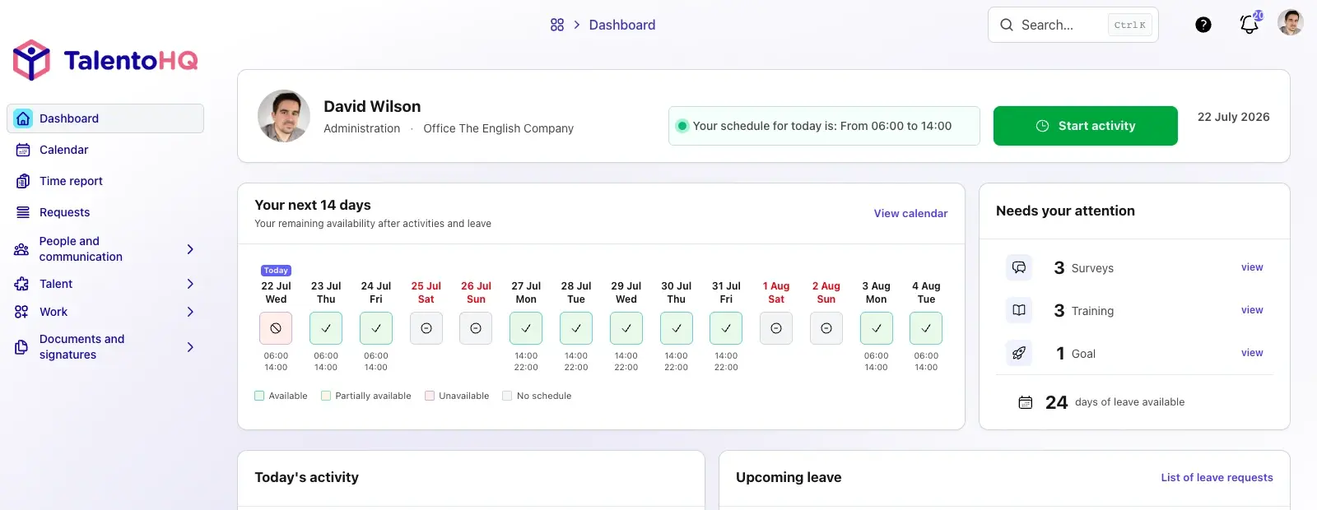Click the "24 days of leave available" text
1317x510 pixels.
(x=1115, y=402)
